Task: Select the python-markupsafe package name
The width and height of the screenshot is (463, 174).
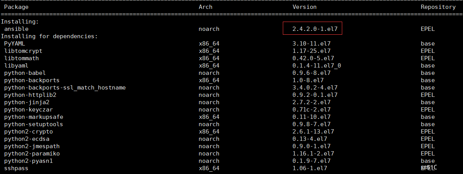Action: pos(34,117)
